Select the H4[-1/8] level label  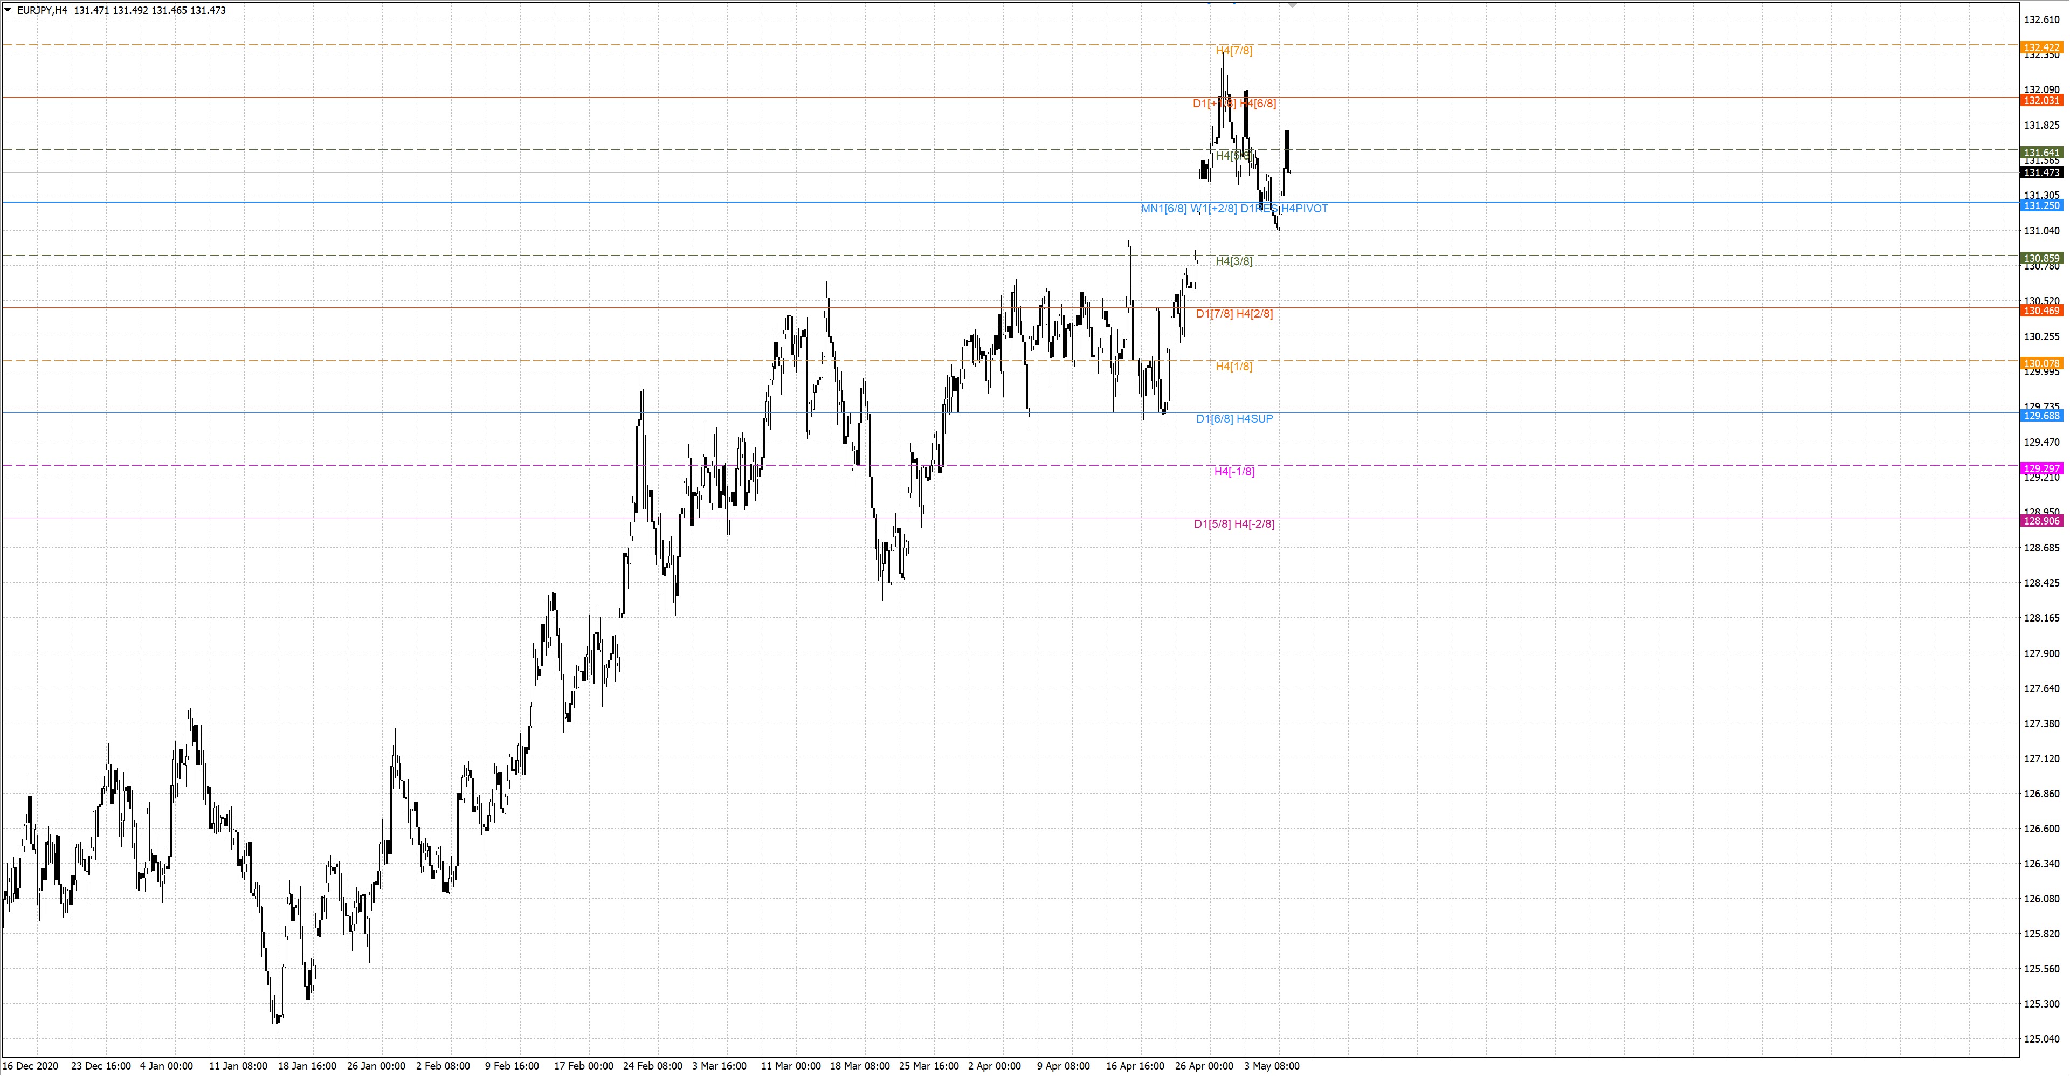(1233, 472)
